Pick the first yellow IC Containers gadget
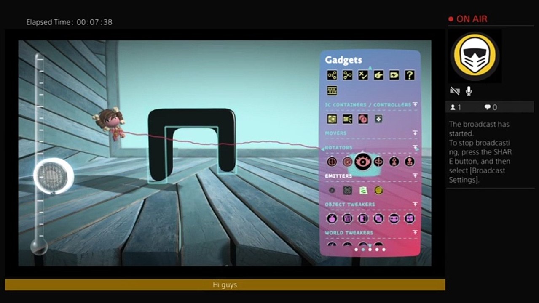Viewport: 539px width, 303px height. pyautogui.click(x=332, y=119)
